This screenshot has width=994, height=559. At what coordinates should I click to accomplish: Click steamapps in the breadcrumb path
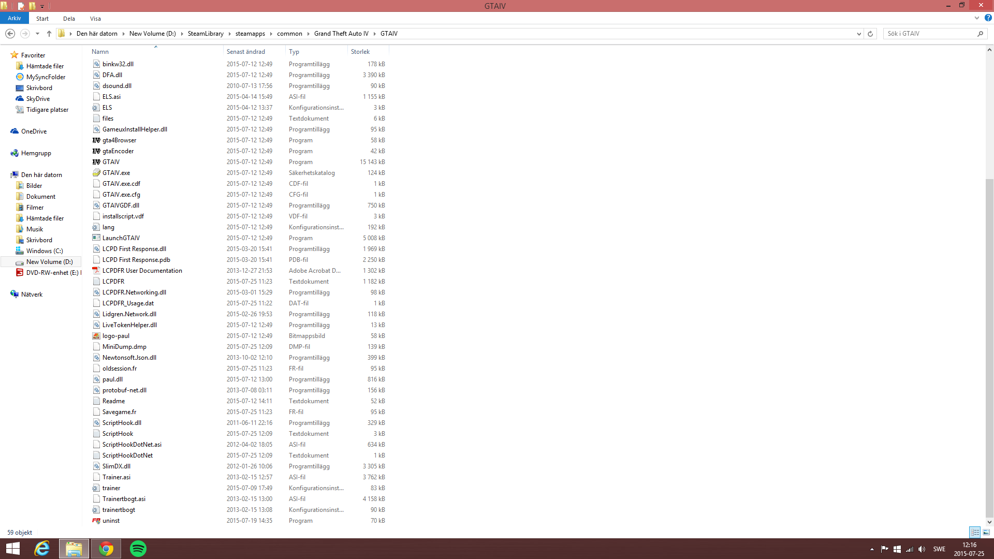(x=250, y=34)
